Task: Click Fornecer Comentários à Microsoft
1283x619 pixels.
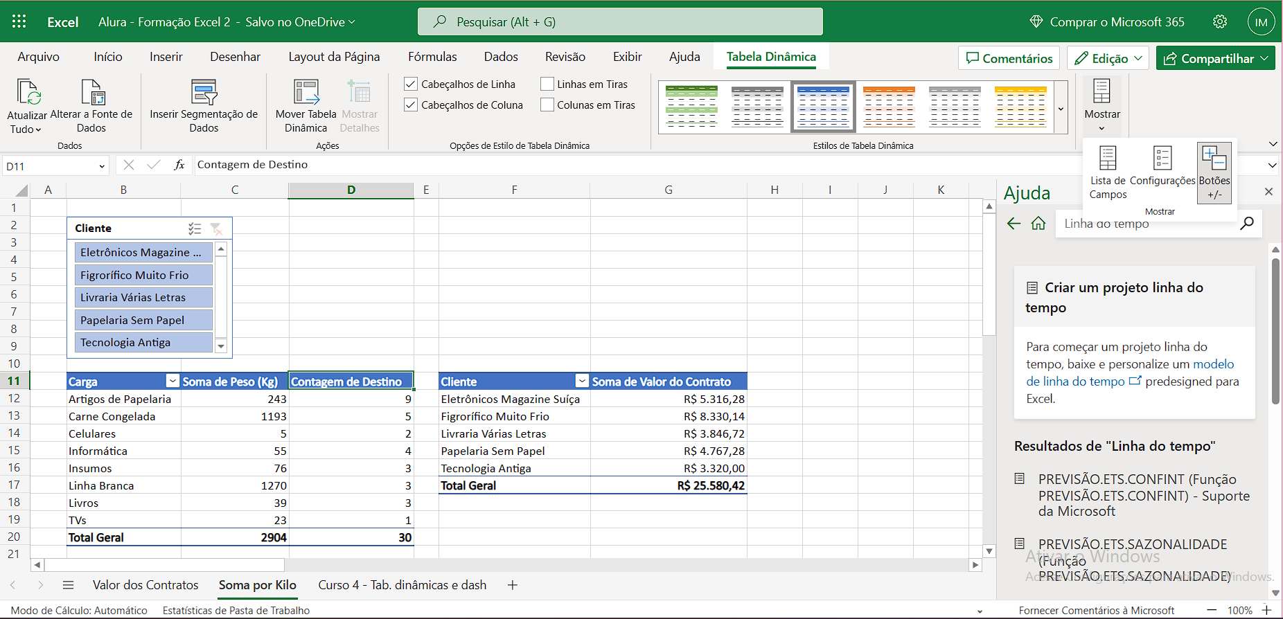Action: pos(1096,610)
